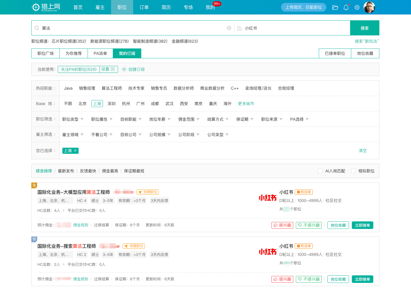Open notifications bell icon

click(346, 8)
